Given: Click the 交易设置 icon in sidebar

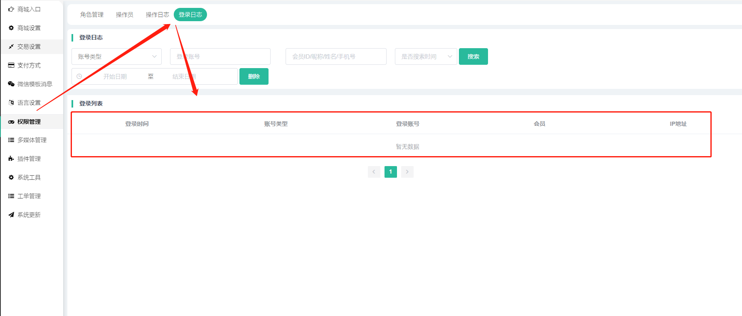Looking at the screenshot, I should coord(11,47).
